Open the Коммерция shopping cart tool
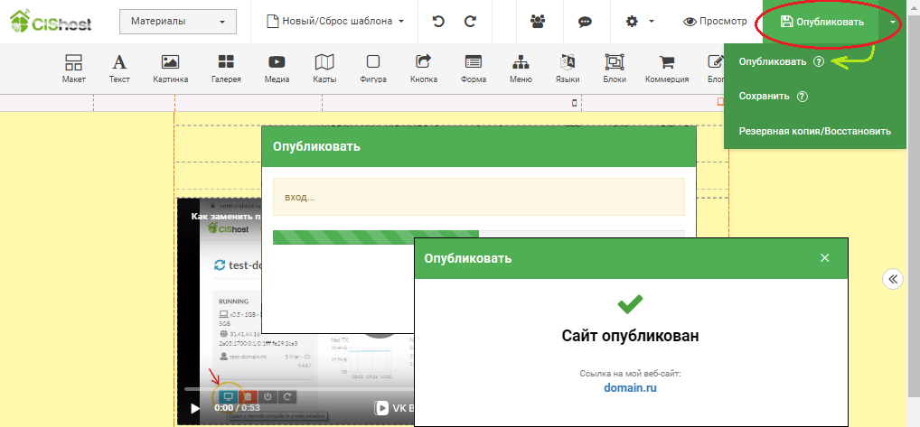 click(x=667, y=69)
